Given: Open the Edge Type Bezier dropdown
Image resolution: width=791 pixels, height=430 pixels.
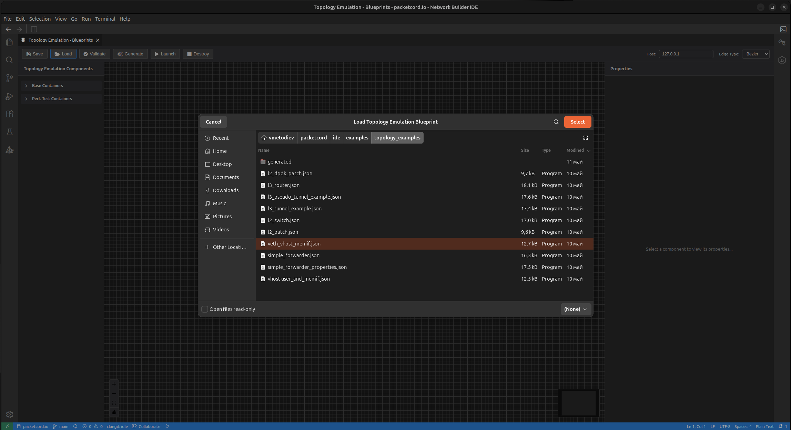Looking at the screenshot, I should (x=755, y=54).
